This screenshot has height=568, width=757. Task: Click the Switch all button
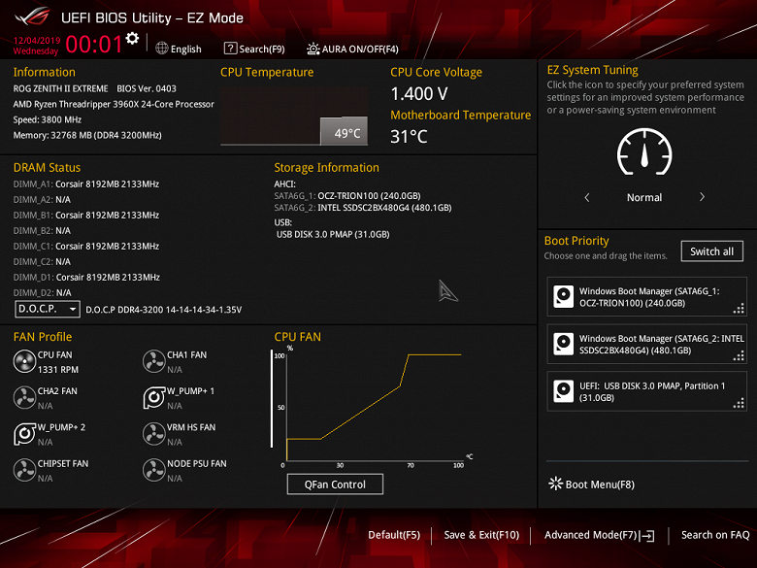coord(711,251)
